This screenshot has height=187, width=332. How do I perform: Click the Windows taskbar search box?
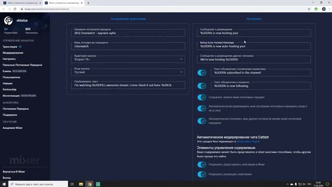tap(38, 184)
